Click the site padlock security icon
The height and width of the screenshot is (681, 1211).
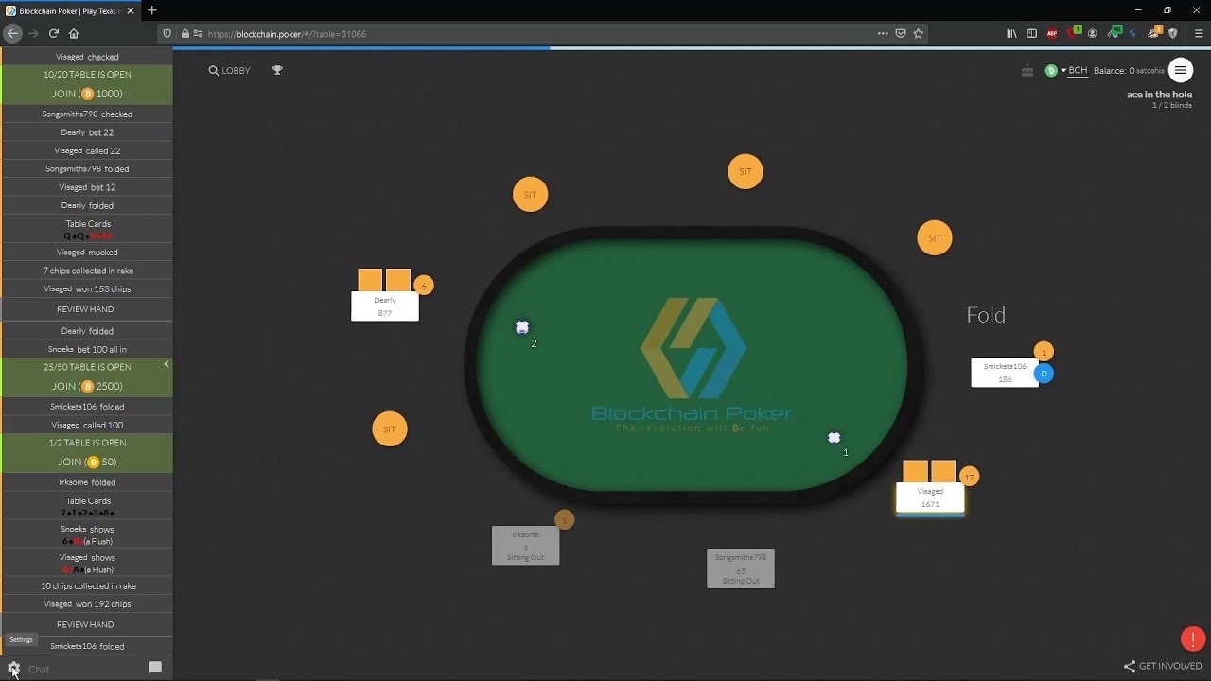click(184, 33)
